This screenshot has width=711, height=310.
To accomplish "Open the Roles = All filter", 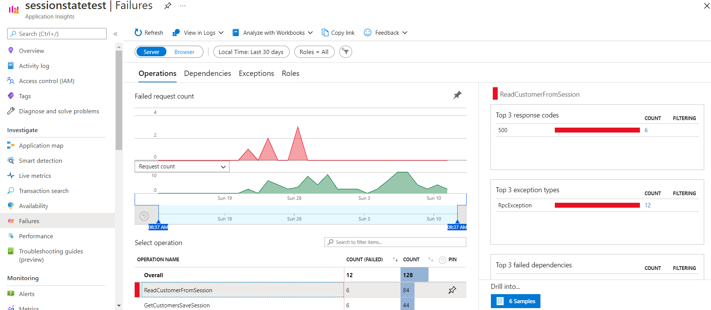I will click(x=314, y=52).
